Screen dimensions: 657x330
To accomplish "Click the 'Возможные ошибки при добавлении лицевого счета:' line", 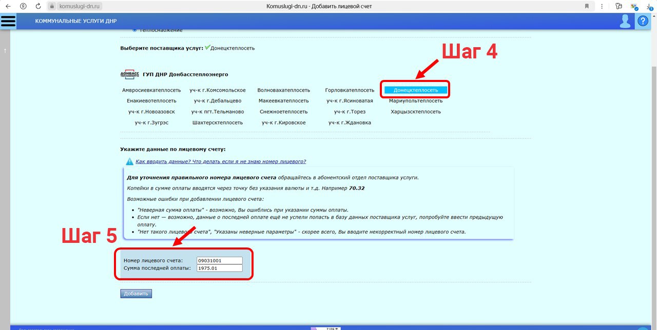I will 195,198.
